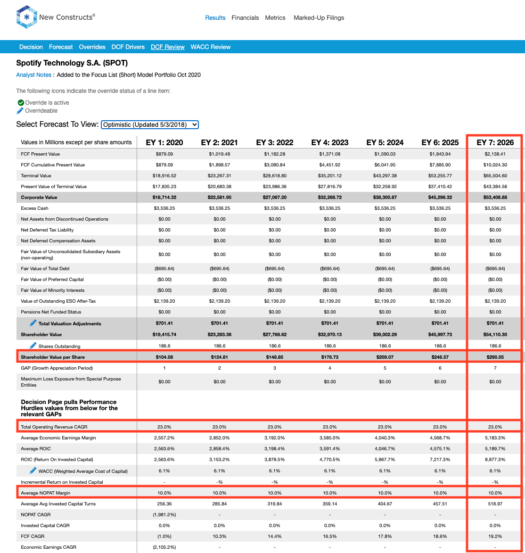Click the (2,105.2%) Economic Earnings CAGR cell
The height and width of the screenshot is (553, 525).
pyautogui.click(x=164, y=547)
